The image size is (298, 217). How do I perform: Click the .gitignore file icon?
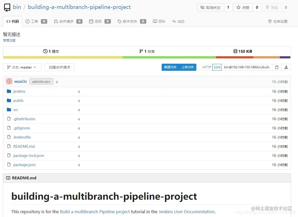click(9, 128)
